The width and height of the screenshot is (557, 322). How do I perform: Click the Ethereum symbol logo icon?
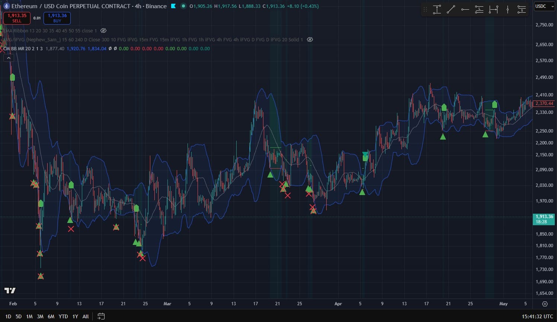(x=6, y=6)
